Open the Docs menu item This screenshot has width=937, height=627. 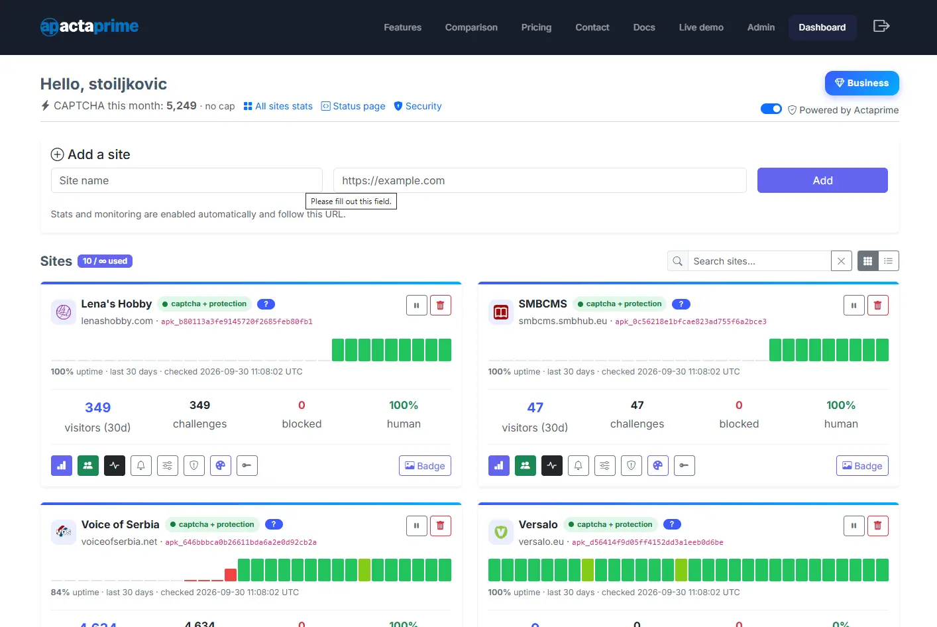[x=644, y=27]
